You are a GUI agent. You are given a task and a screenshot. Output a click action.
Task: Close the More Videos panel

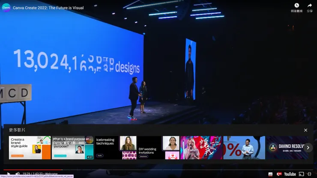point(305,130)
